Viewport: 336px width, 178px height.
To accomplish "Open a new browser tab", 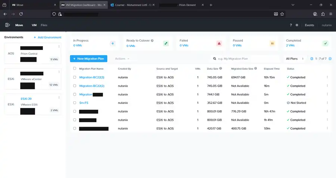I will pyautogui.click(x=211, y=5).
